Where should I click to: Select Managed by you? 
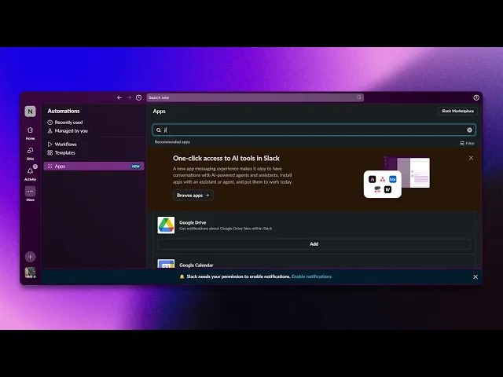68,131
